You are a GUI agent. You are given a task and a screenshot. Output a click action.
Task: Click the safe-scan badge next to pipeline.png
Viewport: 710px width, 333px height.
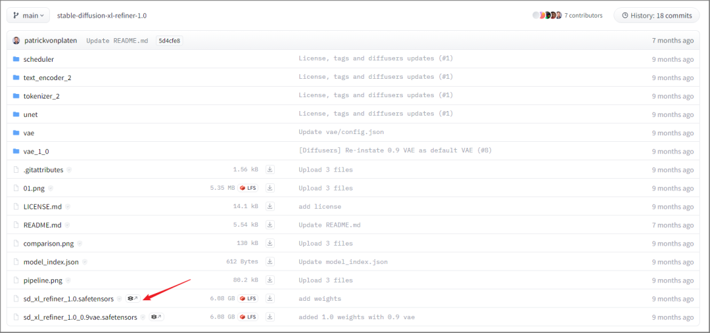pos(68,280)
